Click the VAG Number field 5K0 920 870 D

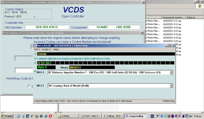pyautogui.click(x=47, y=27)
